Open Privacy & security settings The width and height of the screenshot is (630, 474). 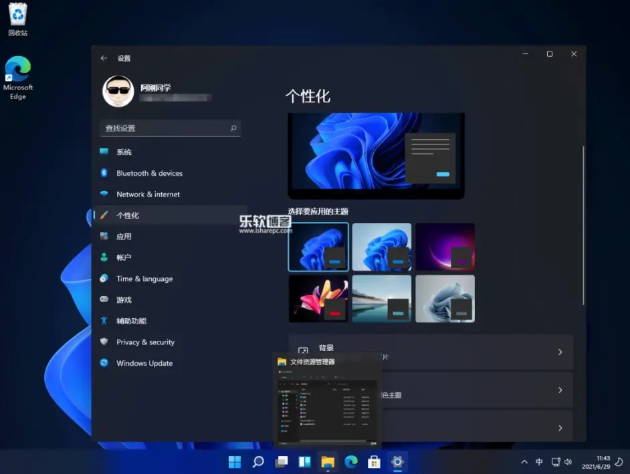tap(146, 342)
